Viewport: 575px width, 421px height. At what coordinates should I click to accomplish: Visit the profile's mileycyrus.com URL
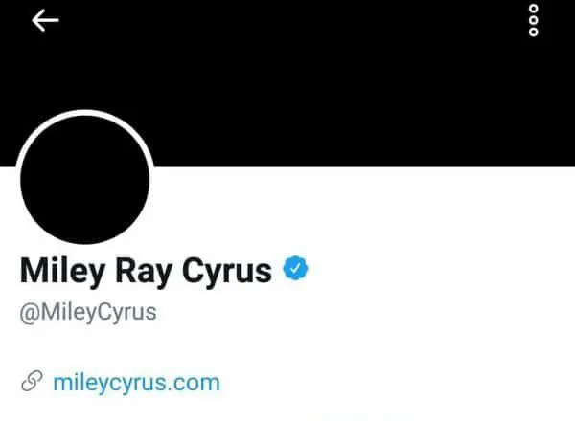click(136, 383)
